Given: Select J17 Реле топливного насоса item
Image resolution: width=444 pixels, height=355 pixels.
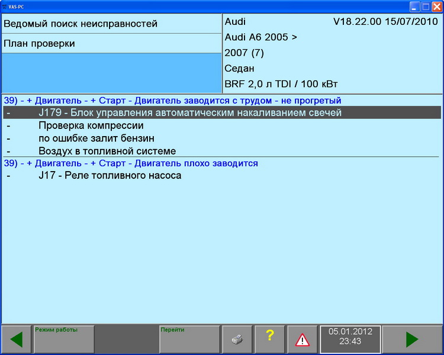Looking at the screenshot, I should (110, 176).
